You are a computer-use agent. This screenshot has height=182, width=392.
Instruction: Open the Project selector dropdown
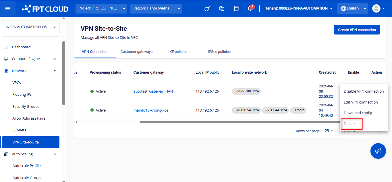[101, 9]
